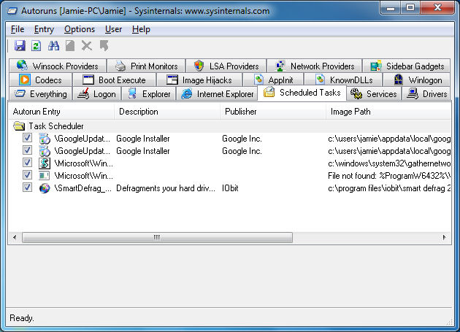Click 'Defragments your hard driv...' description
Viewport: 460px width, 332px height.
pyautogui.click(x=166, y=188)
